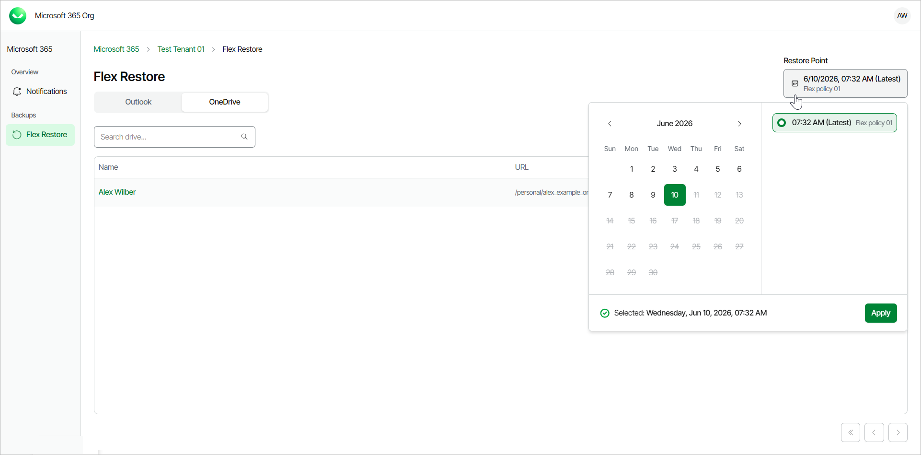The image size is (921, 455).
Task: Click the Name column header
Action: [x=108, y=167]
